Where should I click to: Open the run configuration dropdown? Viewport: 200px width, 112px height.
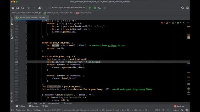tap(67, 8)
